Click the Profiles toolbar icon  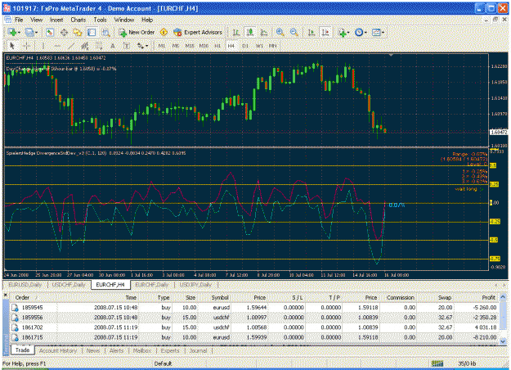tap(29, 32)
